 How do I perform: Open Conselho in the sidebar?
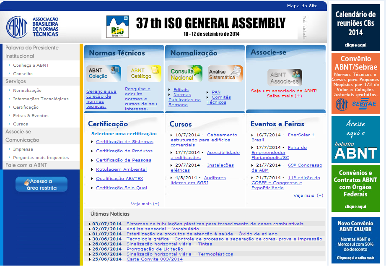point(23,74)
